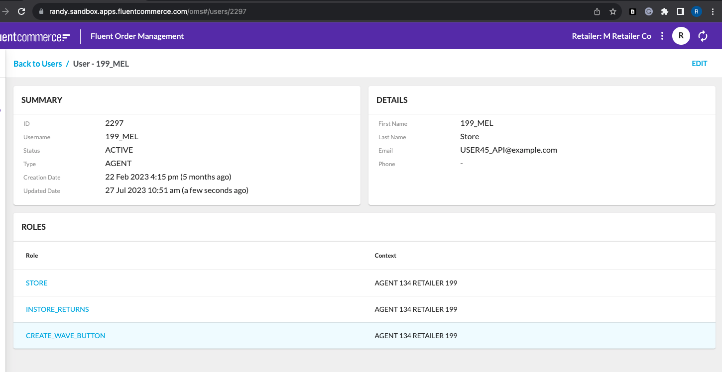Open the white R user avatar menu
The width and height of the screenshot is (722, 372).
(x=681, y=36)
